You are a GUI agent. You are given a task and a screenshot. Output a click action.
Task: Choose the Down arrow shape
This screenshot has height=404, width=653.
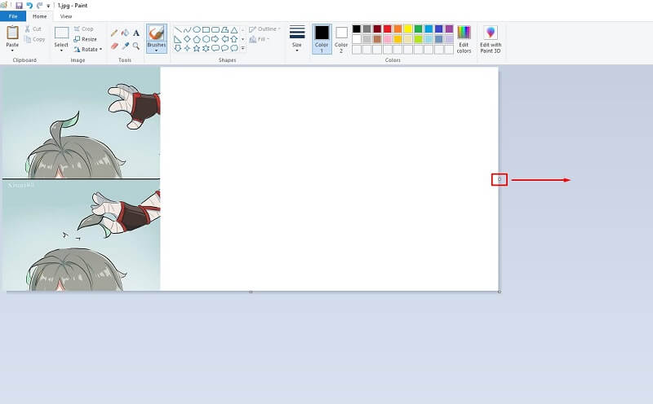point(178,48)
